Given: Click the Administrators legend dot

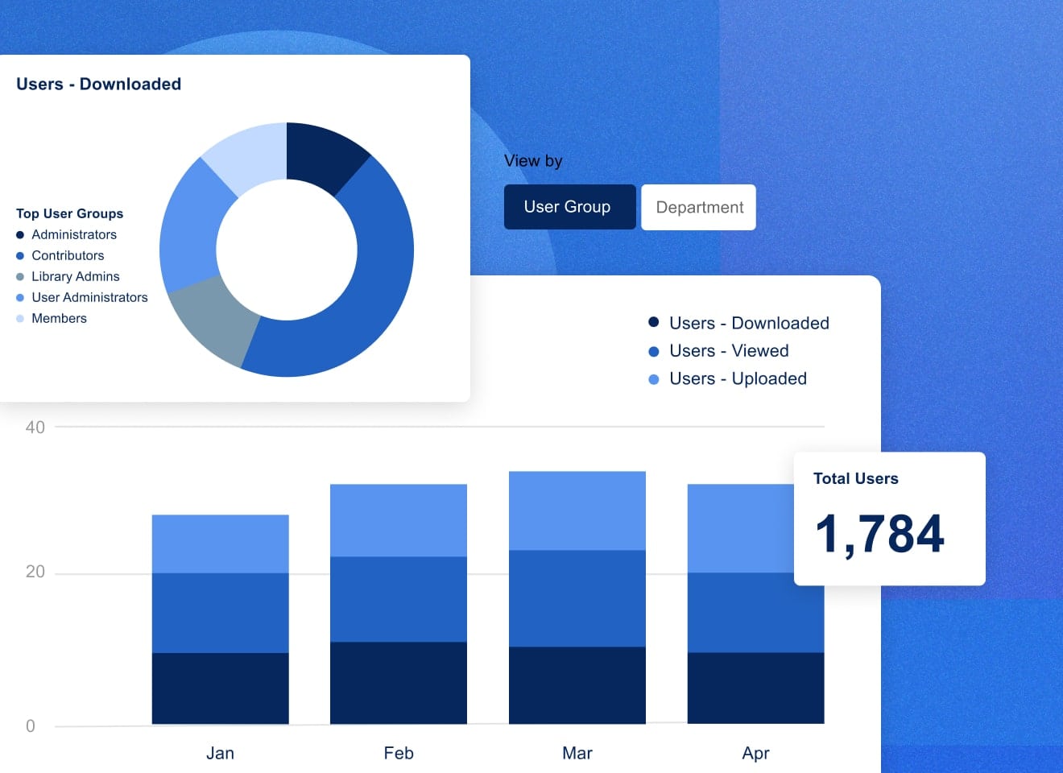Looking at the screenshot, I should click(x=20, y=234).
